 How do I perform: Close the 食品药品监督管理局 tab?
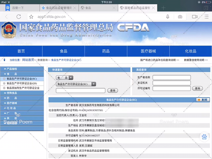click(x=75, y=8)
